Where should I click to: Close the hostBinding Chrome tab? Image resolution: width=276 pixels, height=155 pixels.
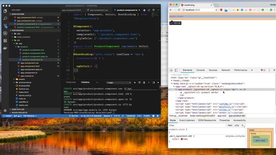211,5
